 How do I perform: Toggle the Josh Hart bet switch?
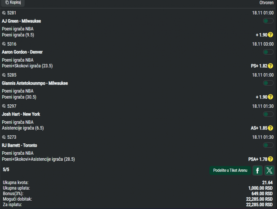coord(268,114)
